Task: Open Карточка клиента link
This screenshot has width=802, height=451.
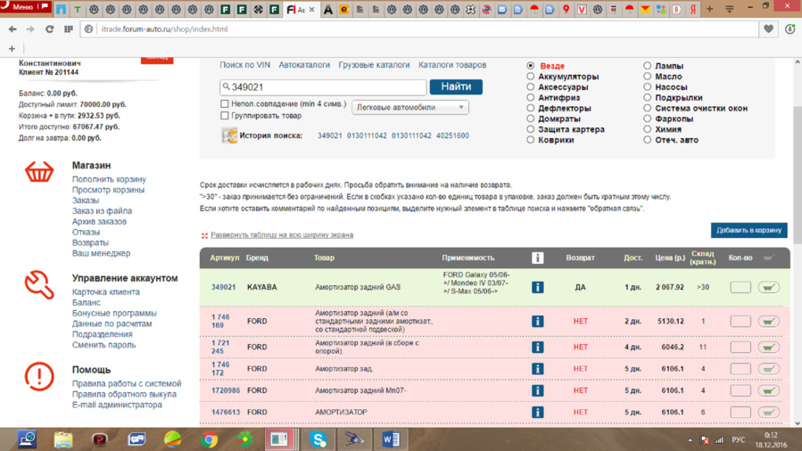Action: pyautogui.click(x=106, y=292)
